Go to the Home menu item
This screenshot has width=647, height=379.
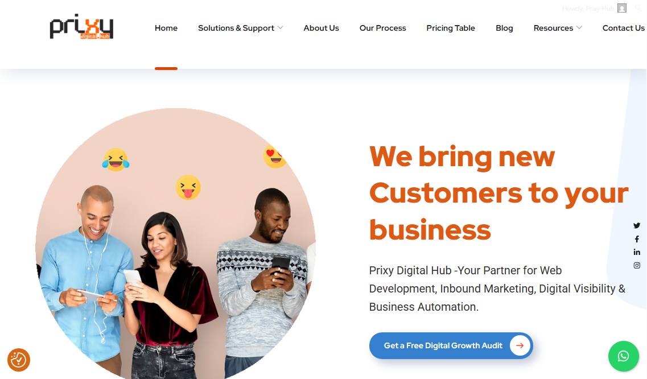tap(166, 28)
